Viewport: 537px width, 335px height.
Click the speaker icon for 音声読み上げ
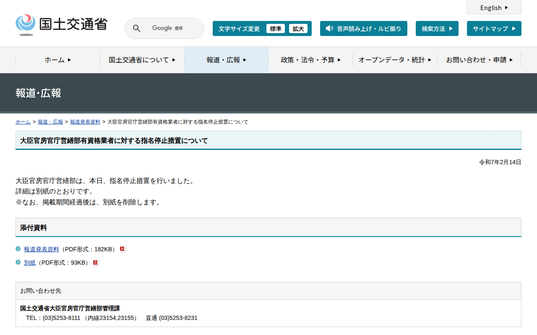329,28
